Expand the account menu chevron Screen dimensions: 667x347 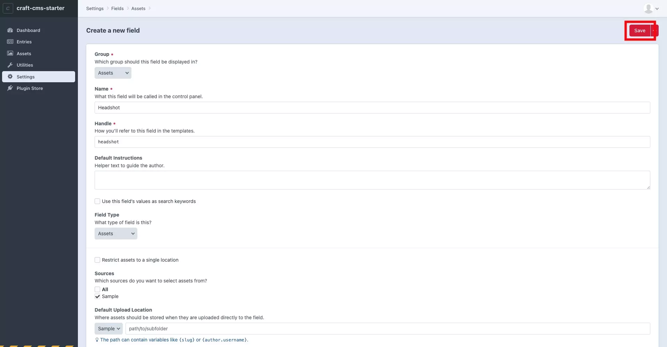pos(657,9)
